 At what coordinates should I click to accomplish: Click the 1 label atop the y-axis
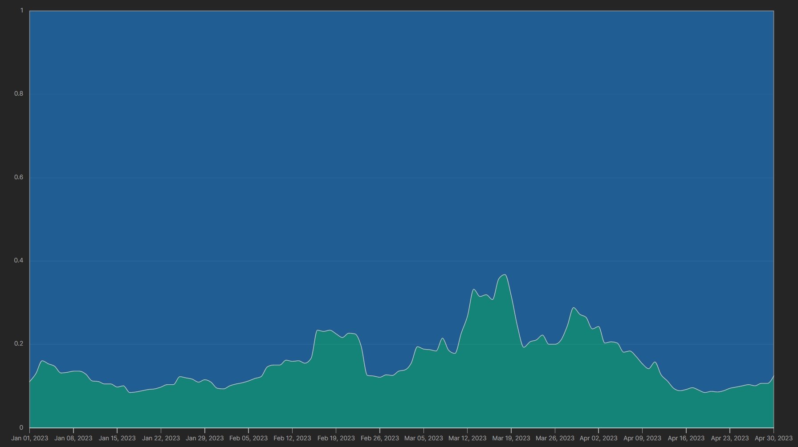pos(21,11)
